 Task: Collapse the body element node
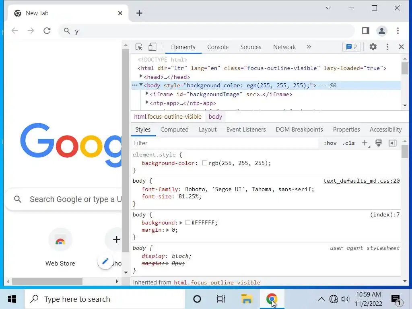pos(141,85)
